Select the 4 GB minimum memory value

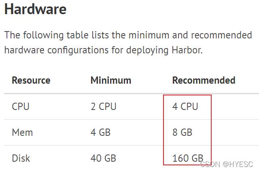pos(100,132)
